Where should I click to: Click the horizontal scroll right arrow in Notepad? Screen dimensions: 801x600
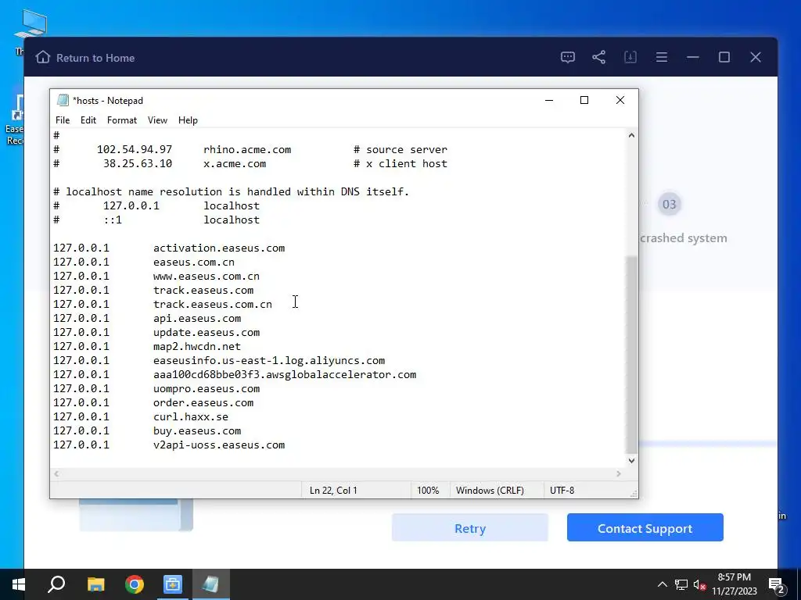619,473
